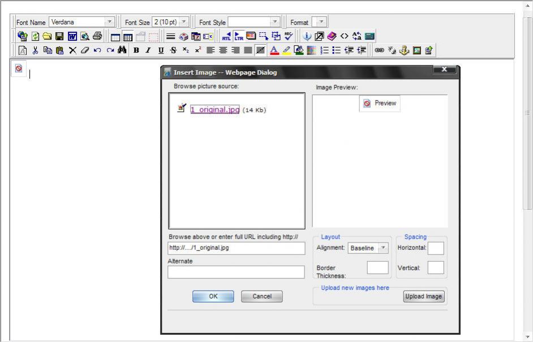The image size is (533, 342).
Task: Click the Copy icon
Action: 48,50
